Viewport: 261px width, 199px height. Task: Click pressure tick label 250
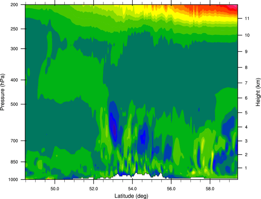(x=14, y=29)
